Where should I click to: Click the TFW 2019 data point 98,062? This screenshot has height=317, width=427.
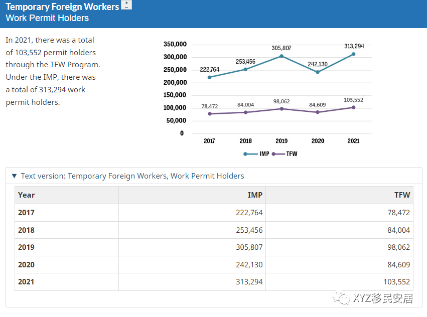pyautogui.click(x=281, y=109)
